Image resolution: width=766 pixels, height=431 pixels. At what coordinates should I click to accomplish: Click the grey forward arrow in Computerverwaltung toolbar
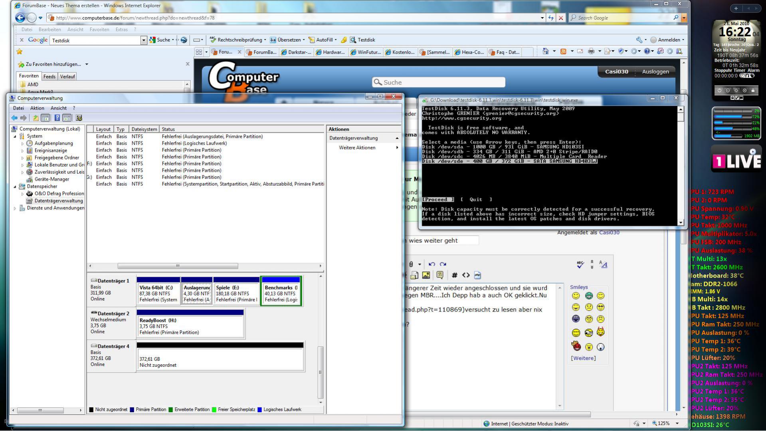tap(24, 118)
